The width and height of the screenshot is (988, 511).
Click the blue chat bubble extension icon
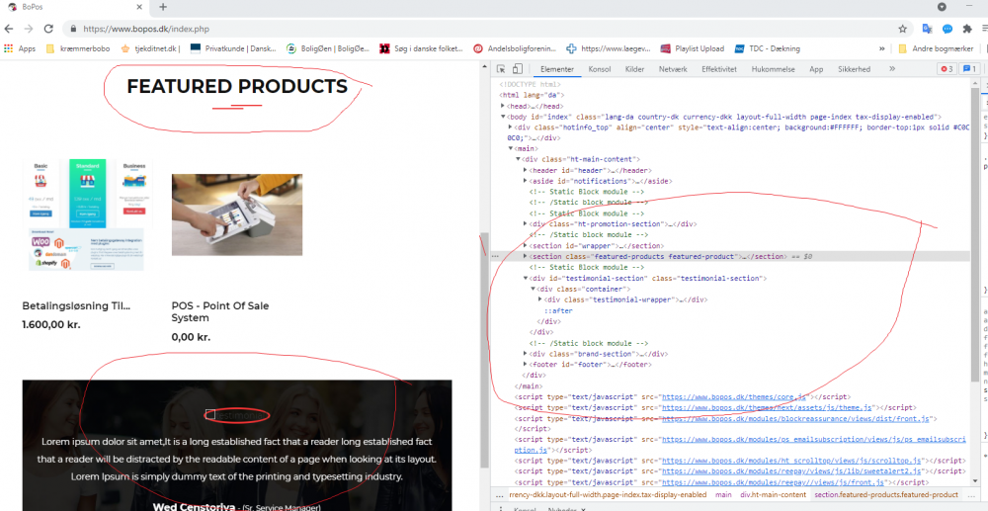click(x=947, y=29)
